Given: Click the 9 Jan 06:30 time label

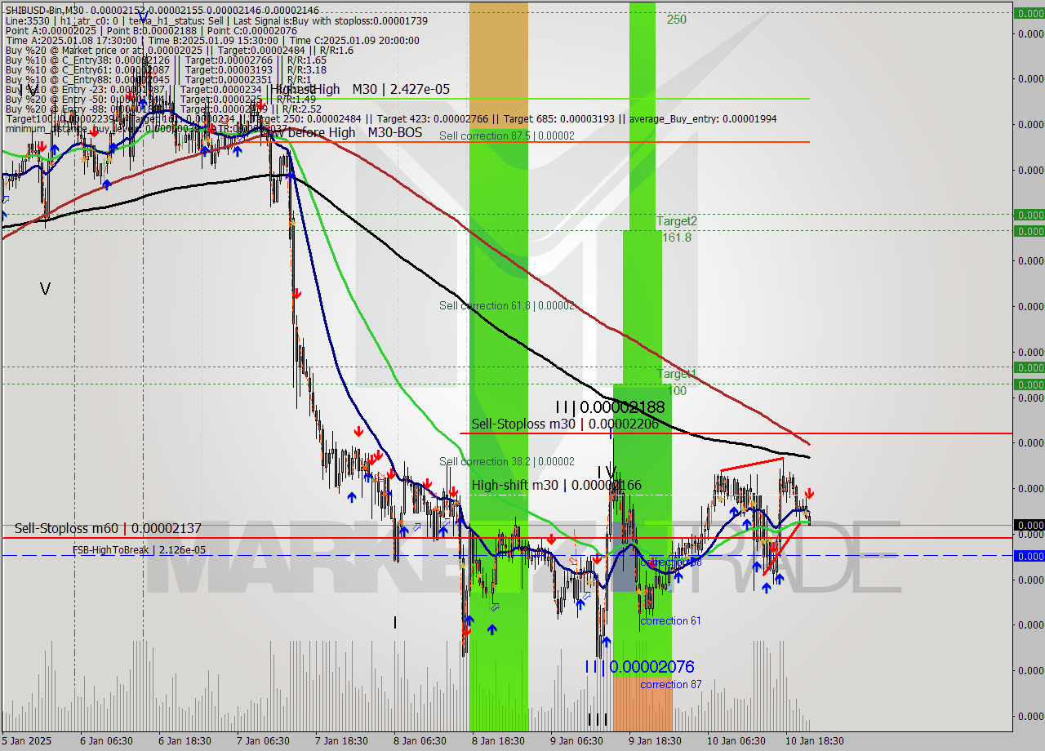Looking at the screenshot, I should [576, 740].
